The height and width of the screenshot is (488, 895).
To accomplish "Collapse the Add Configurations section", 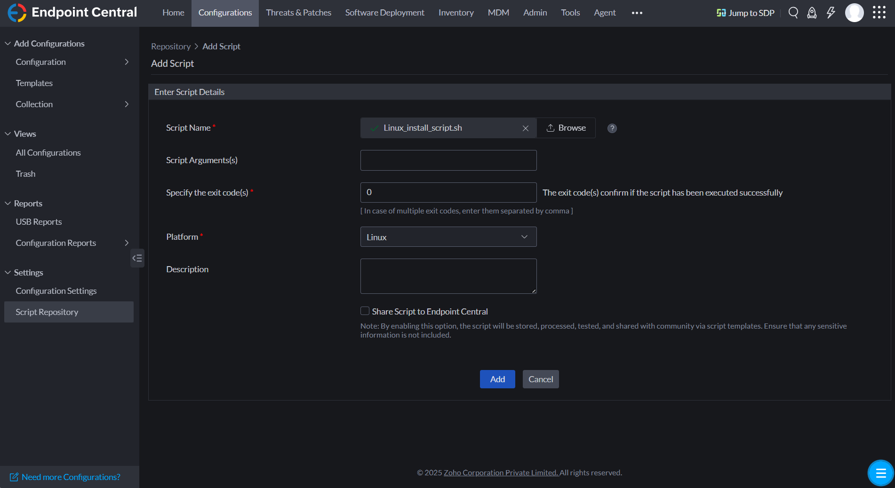I will coord(8,43).
